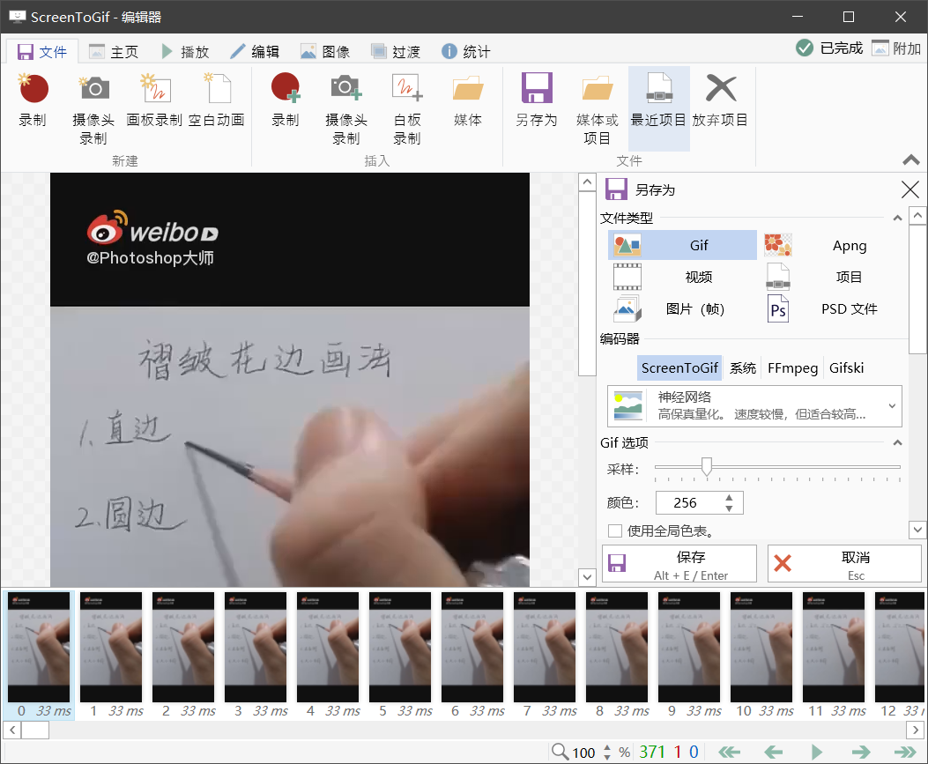
Task: Choose Gifski encoder
Action: click(846, 368)
